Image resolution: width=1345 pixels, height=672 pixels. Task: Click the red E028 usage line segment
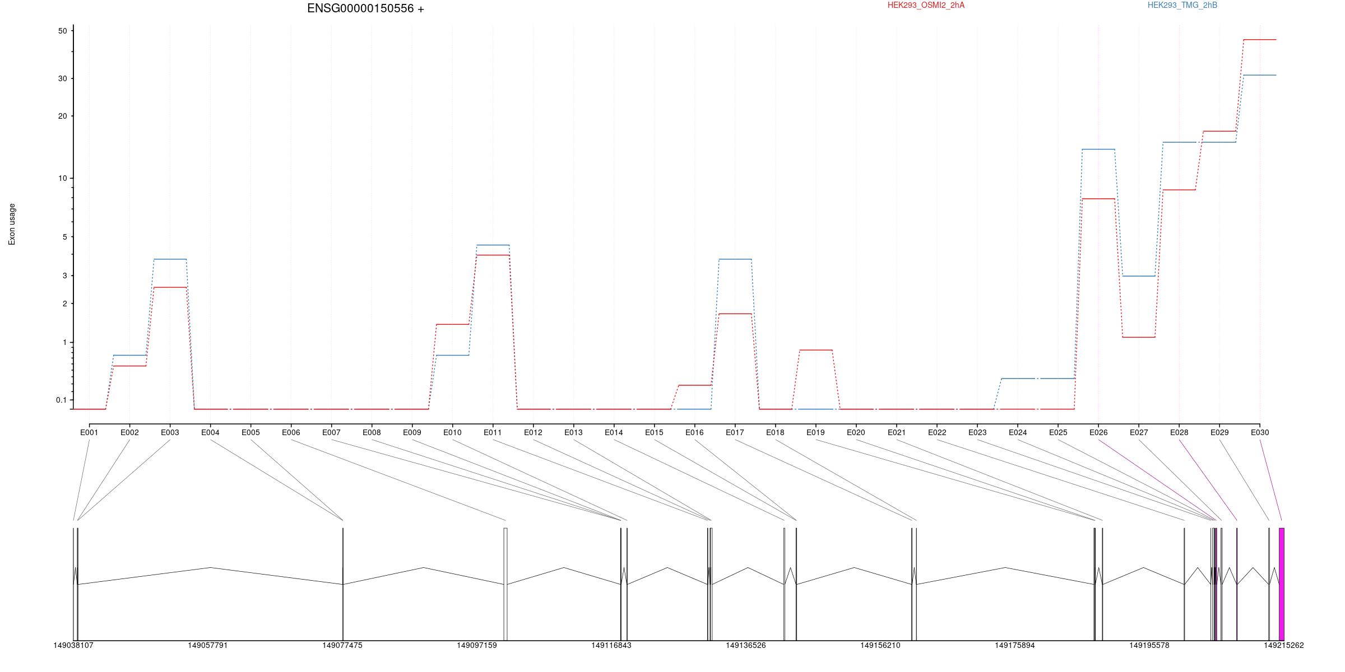pyautogui.click(x=1179, y=190)
